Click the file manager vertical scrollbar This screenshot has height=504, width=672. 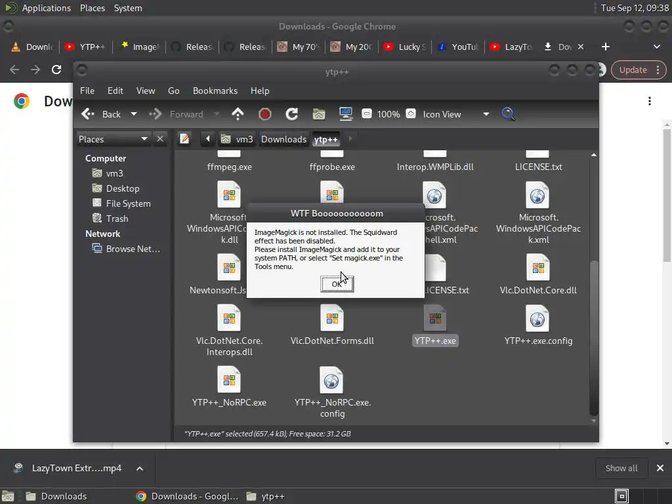593,337
